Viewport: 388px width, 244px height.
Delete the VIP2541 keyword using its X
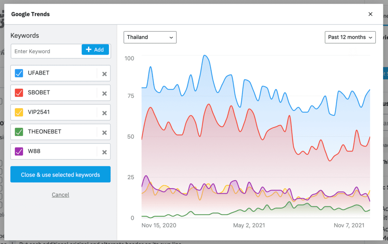click(x=105, y=113)
